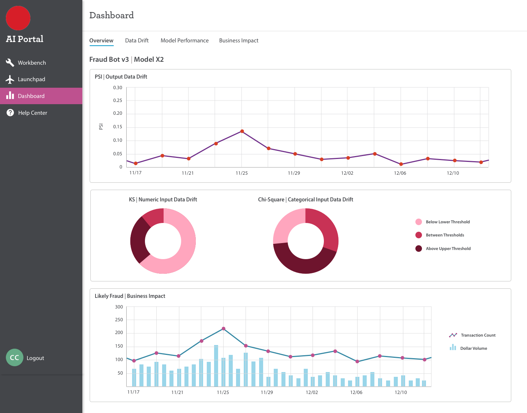Click the Fraud Bot v3 model title
The width and height of the screenshot is (527, 413).
[109, 59]
